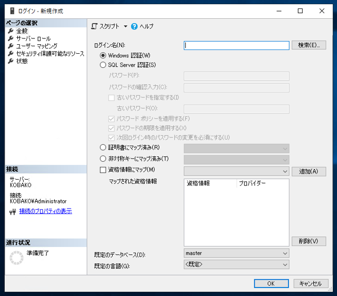337x296 pixels.
Task: Click the 追加(A) button
Action: point(309,172)
